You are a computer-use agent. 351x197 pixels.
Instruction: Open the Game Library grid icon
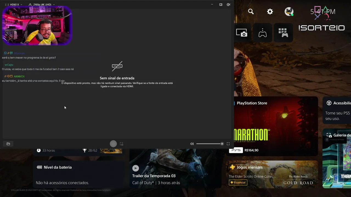click(283, 33)
